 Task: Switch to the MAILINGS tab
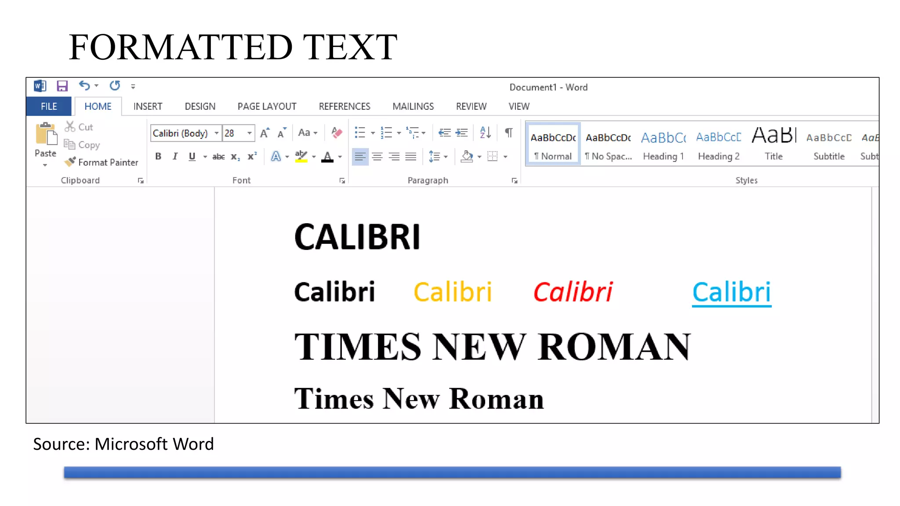tap(413, 106)
